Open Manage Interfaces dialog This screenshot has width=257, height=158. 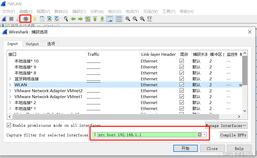pos(226,126)
